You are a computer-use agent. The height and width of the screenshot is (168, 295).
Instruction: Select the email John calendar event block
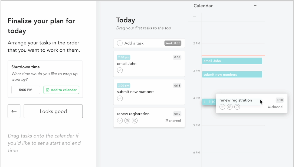(x=232, y=61)
